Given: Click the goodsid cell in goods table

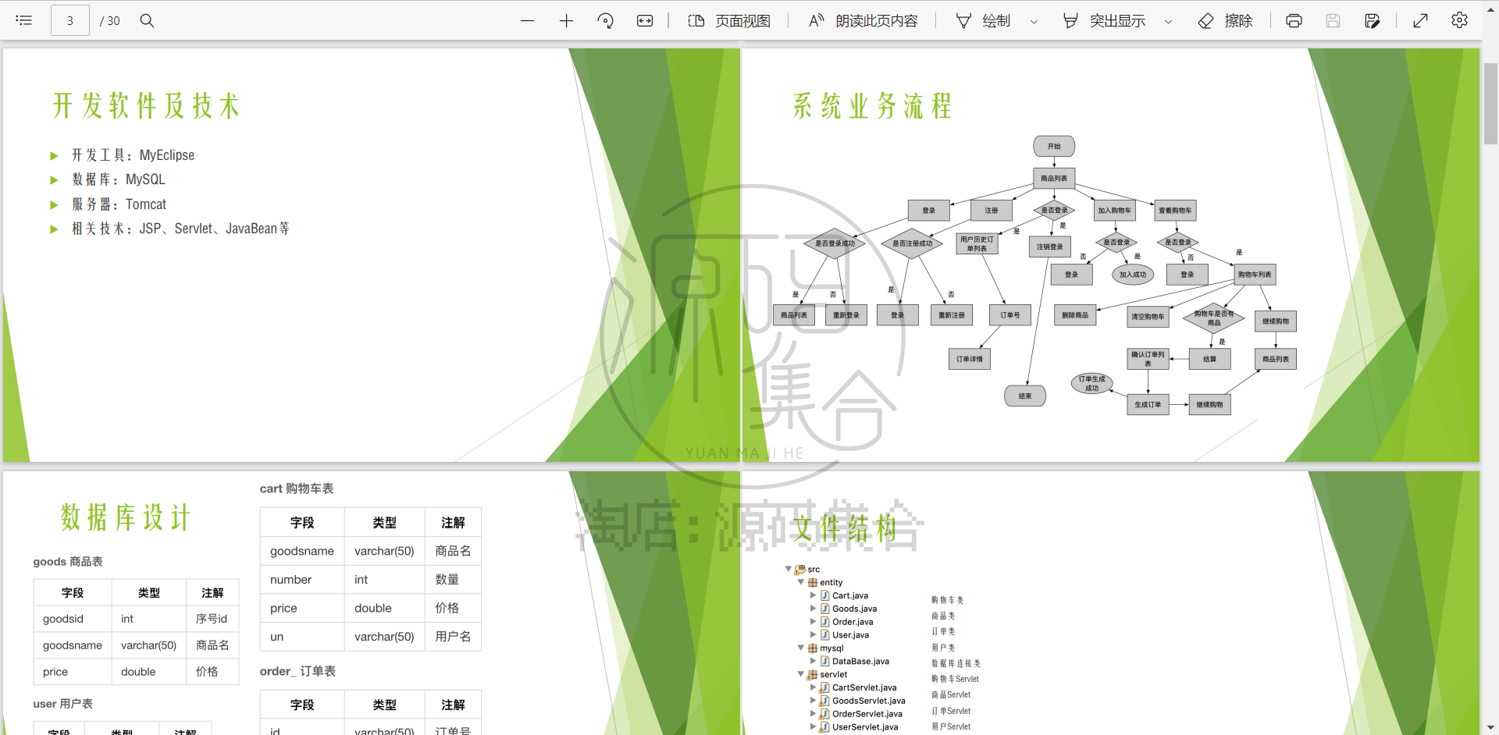Looking at the screenshot, I should (x=73, y=619).
